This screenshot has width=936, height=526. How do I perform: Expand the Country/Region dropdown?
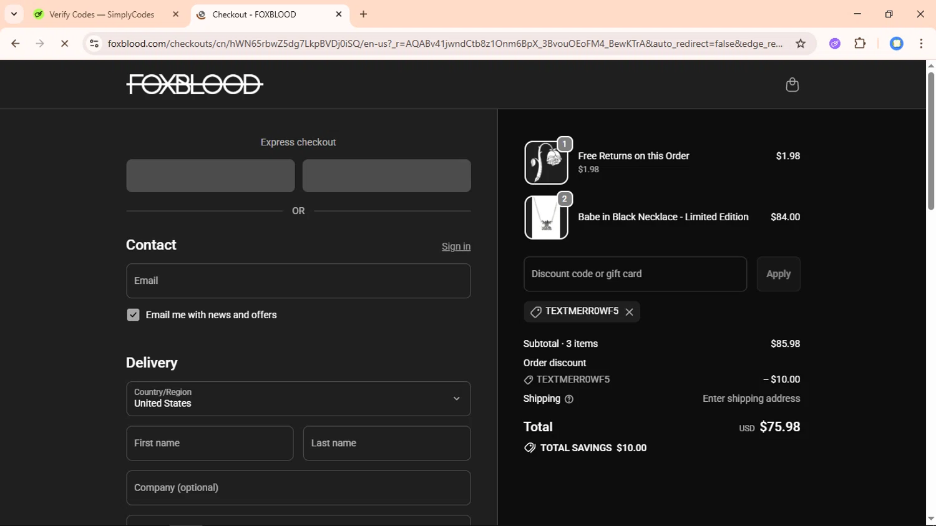pos(298,399)
